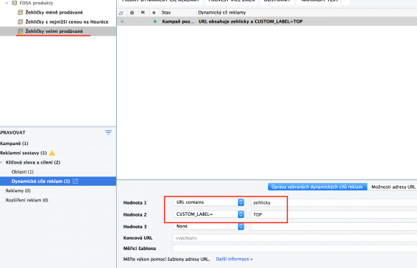Open the external link icon beside Dynamické cíle reklam
This screenshot has height=268, width=417.
coord(75,181)
